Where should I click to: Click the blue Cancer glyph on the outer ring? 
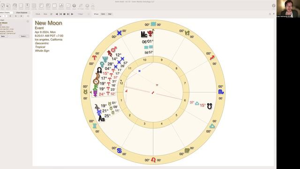tap(119, 151)
